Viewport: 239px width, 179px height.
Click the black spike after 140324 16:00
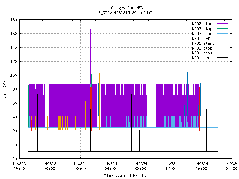[206, 130]
